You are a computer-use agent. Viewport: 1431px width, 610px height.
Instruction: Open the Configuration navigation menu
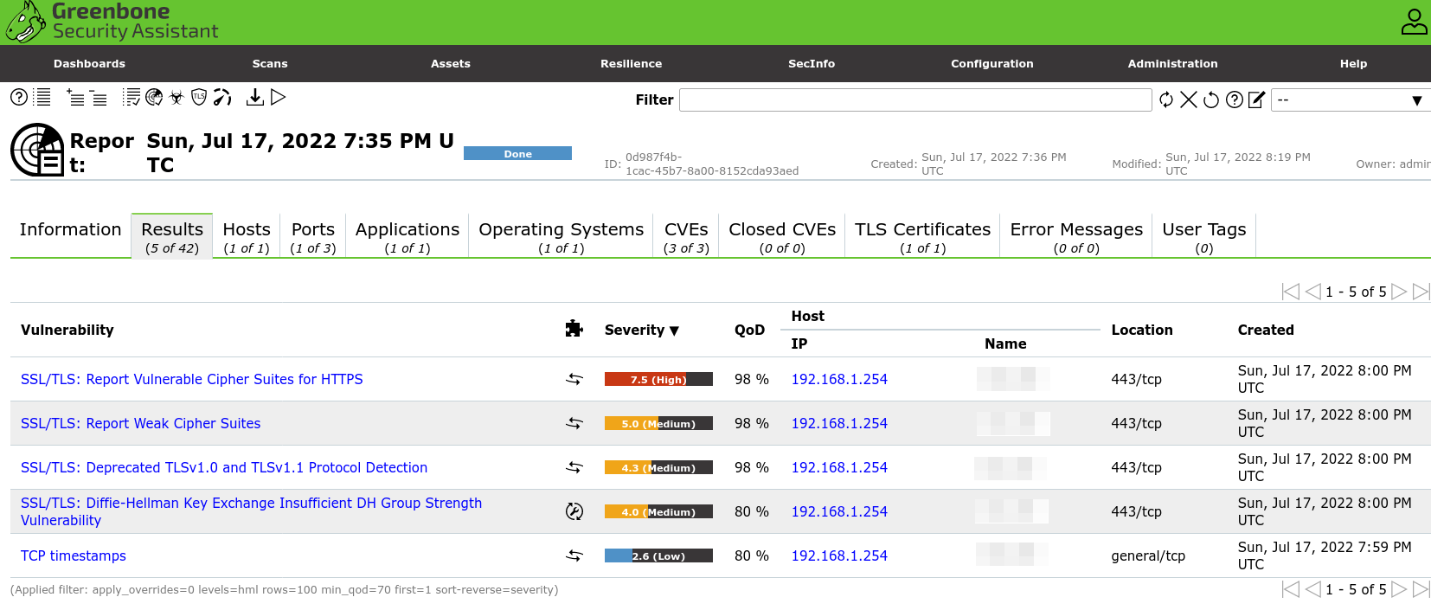[x=991, y=64]
